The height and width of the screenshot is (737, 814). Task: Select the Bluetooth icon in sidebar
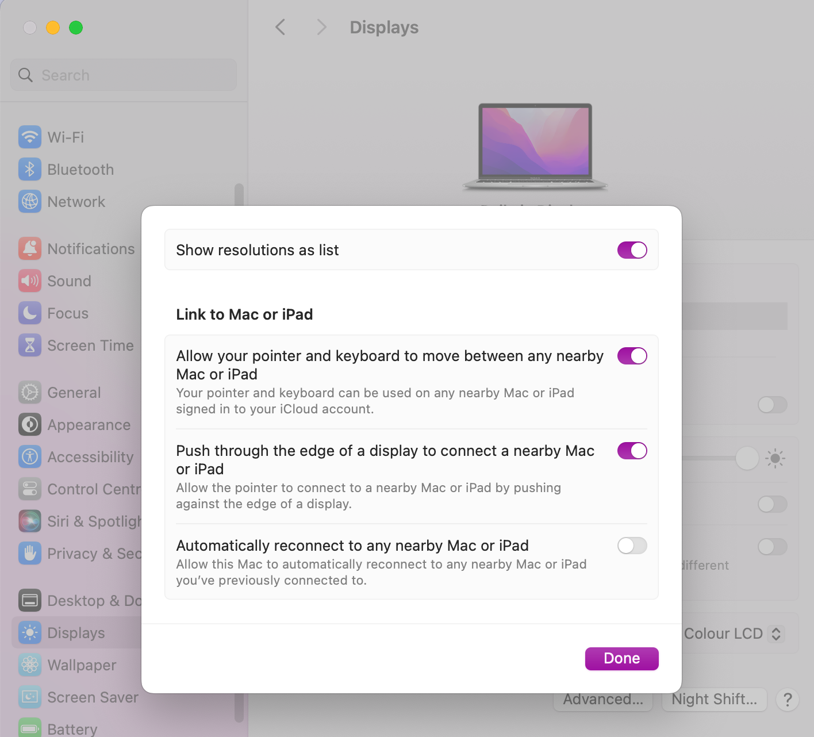(30, 169)
